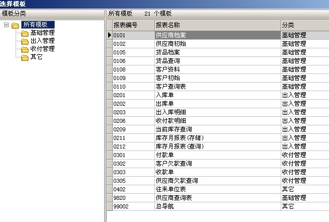This screenshot has height=222, width=329.
Task: Click report number 99002 cell
Action: (134, 206)
